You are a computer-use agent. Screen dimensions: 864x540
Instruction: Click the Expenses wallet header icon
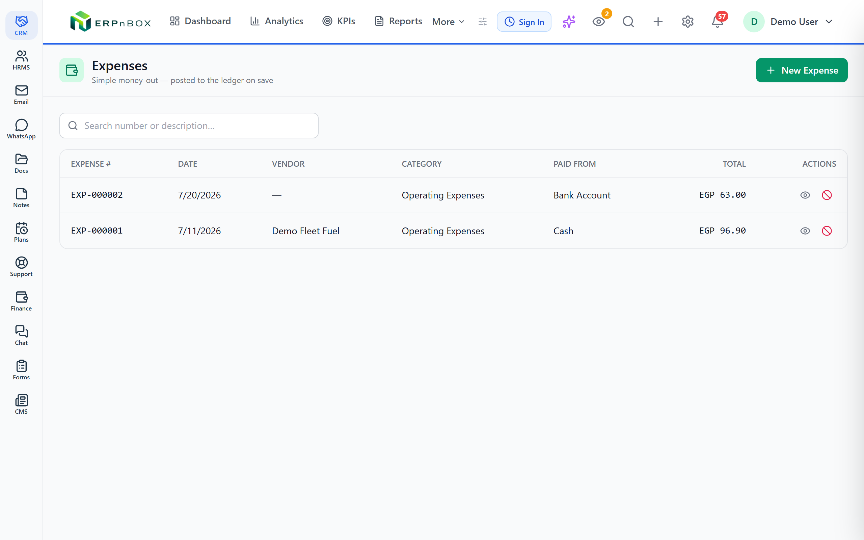72,70
